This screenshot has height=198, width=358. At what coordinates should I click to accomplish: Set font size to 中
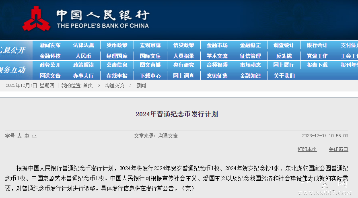tap(27, 136)
